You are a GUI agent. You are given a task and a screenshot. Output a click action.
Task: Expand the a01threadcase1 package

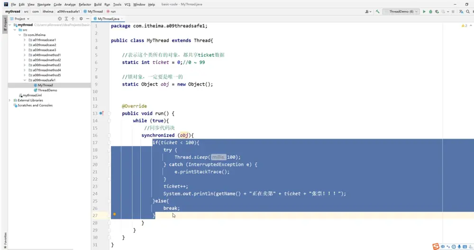tap(25, 40)
